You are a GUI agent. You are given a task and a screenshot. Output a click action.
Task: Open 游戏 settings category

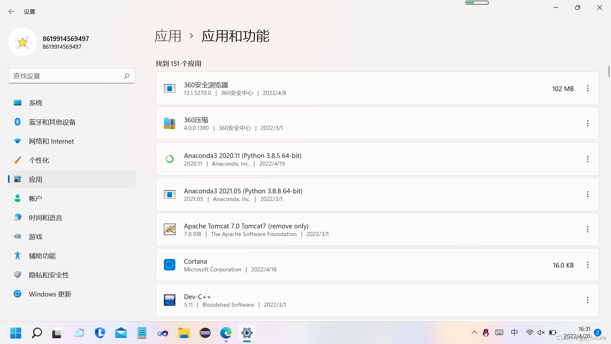tap(72, 237)
